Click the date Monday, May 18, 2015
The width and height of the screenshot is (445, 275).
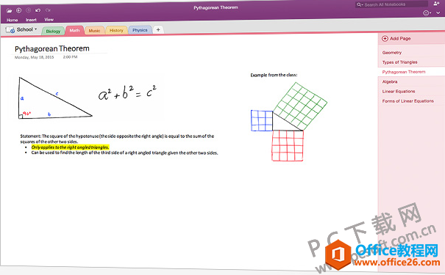35,57
